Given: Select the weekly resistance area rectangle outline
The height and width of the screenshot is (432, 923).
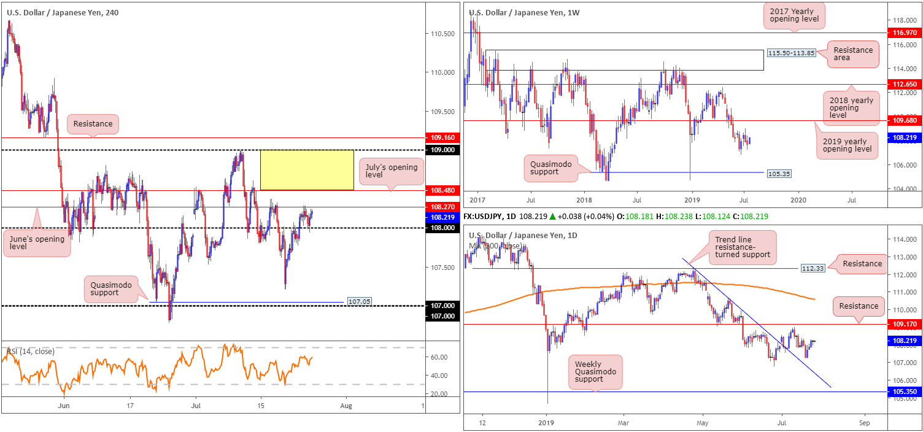Looking at the screenshot, I should pos(624,60).
